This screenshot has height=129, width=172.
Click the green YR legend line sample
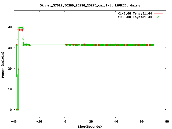click(158, 17)
